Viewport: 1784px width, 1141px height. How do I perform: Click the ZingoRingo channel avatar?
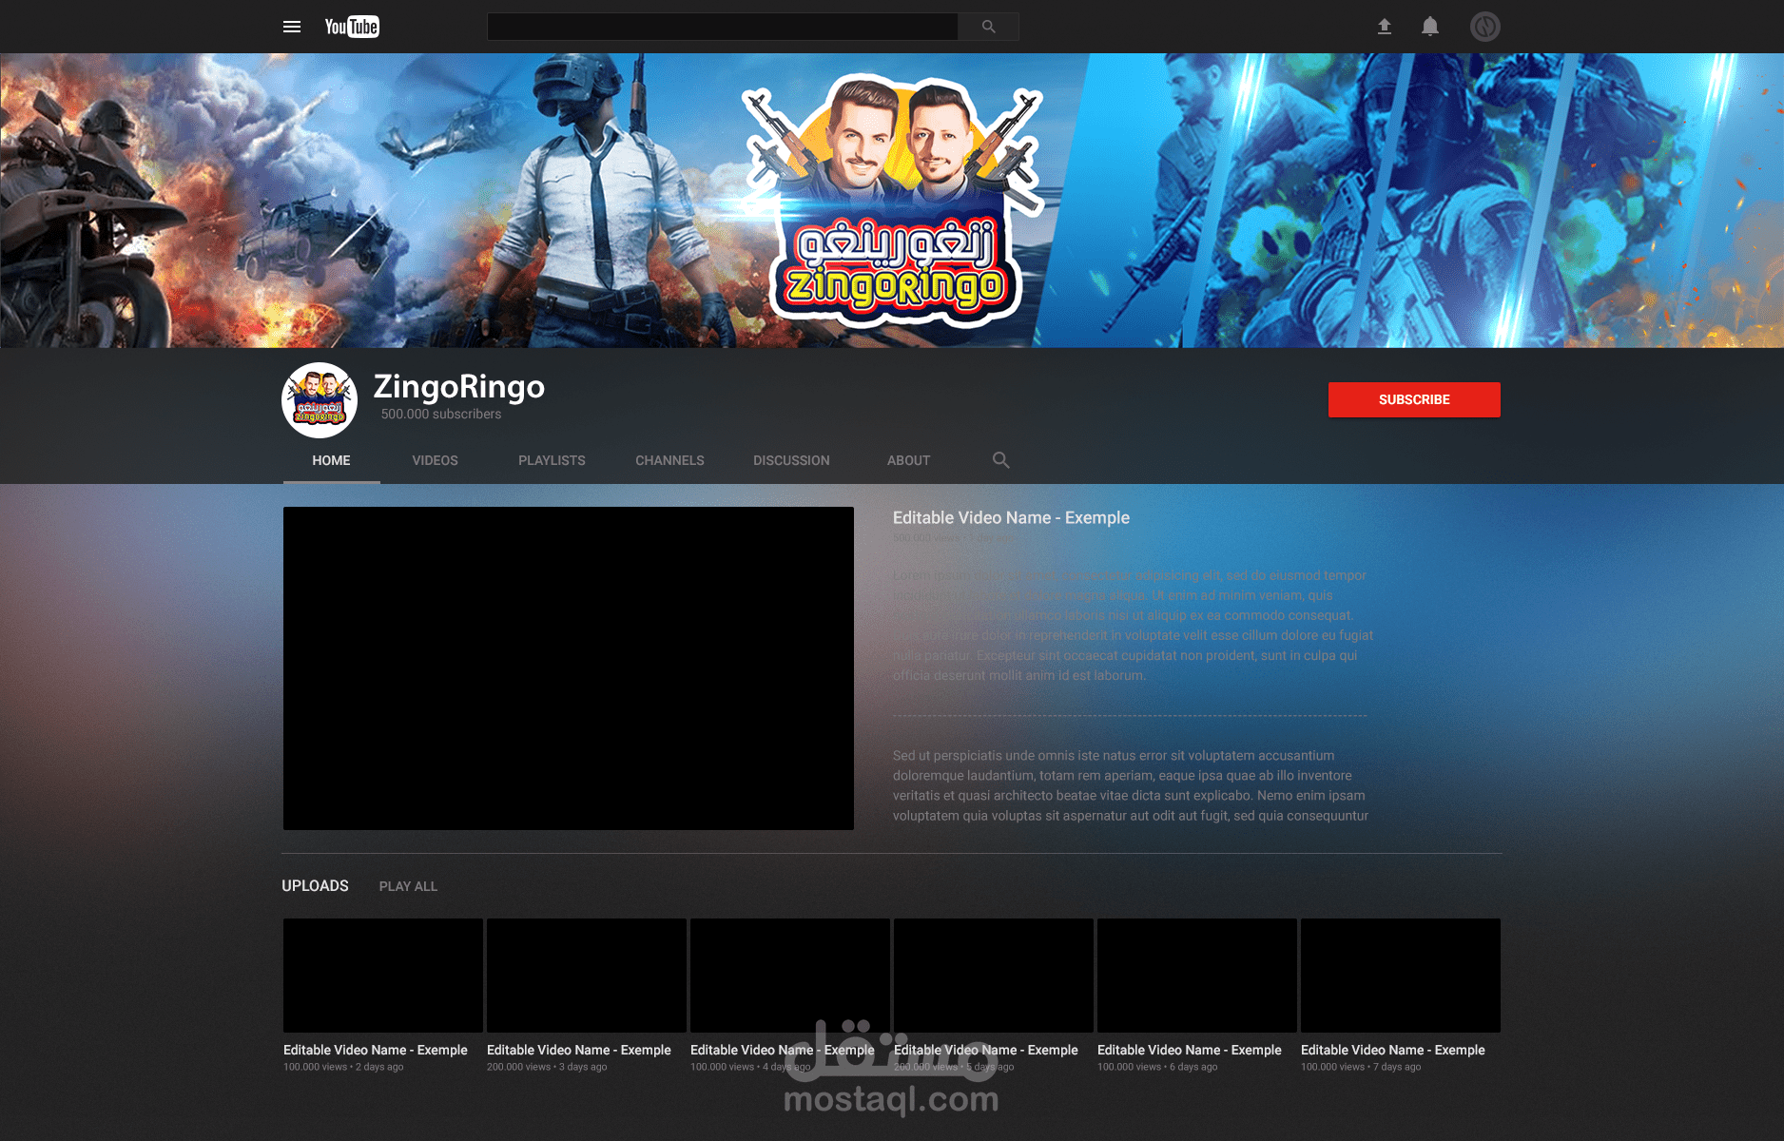point(320,400)
